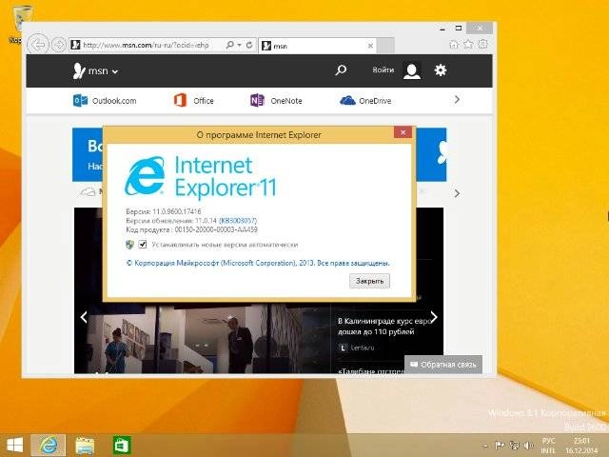Click the Закрыть button
This screenshot has height=457, width=609.
(x=369, y=281)
